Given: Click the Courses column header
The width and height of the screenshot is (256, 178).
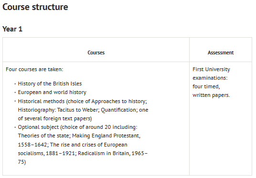Looking at the screenshot, I should click(x=96, y=52).
